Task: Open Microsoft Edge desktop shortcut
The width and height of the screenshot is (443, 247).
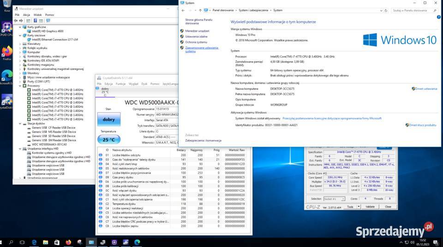Action: tap(6, 77)
